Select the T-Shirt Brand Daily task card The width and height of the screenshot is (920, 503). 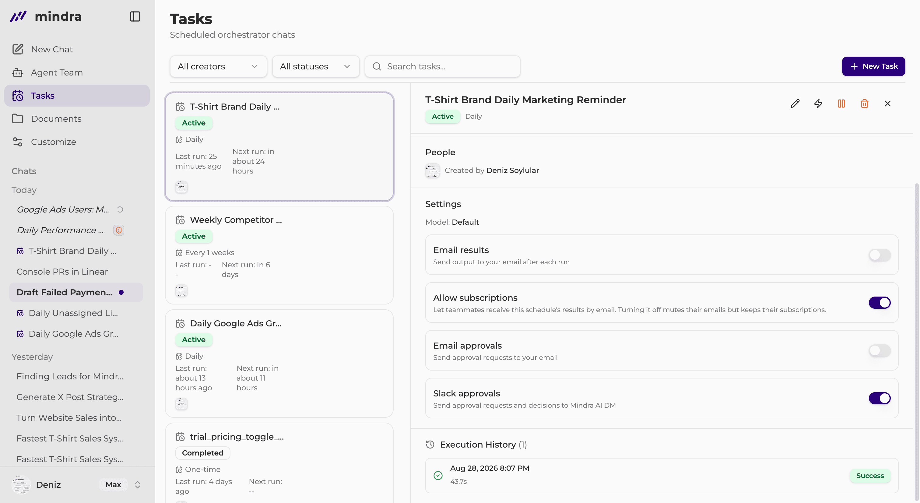click(x=279, y=147)
